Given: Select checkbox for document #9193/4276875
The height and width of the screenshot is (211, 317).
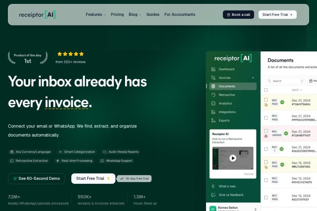Looking at the screenshot, I should coord(266,180).
